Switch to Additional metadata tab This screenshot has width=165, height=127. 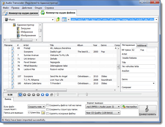(x=142, y=45)
